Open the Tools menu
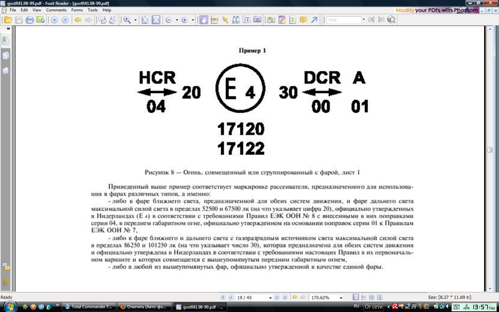This screenshot has height=312, width=499. click(92, 10)
